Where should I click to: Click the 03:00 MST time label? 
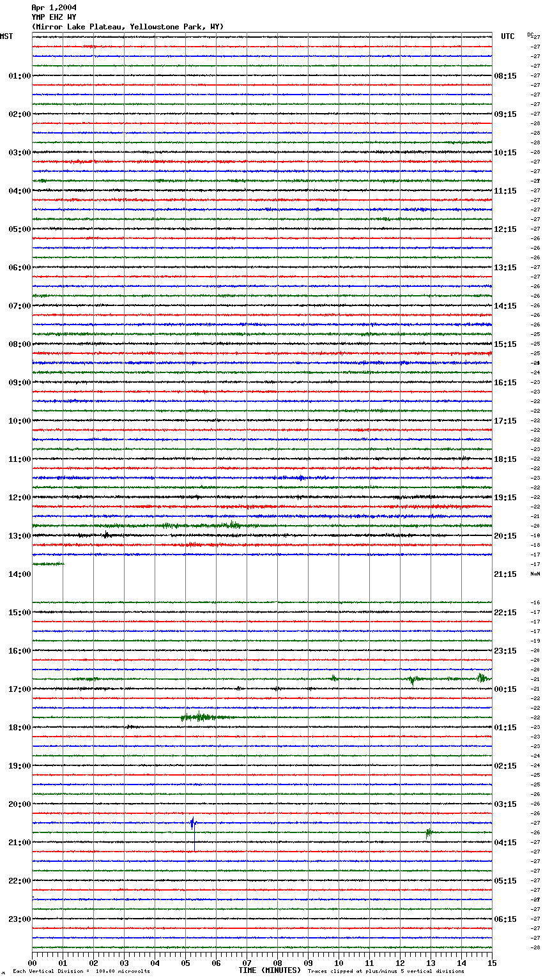point(20,153)
